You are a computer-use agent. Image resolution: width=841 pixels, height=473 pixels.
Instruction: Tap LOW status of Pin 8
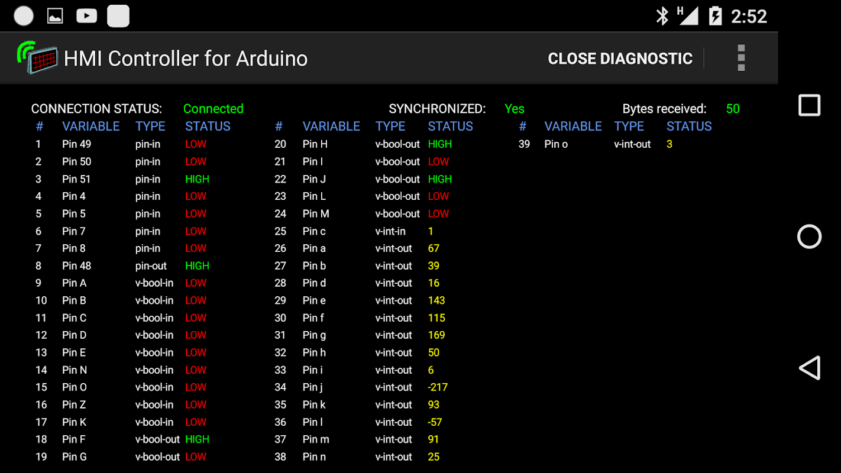pyautogui.click(x=196, y=248)
